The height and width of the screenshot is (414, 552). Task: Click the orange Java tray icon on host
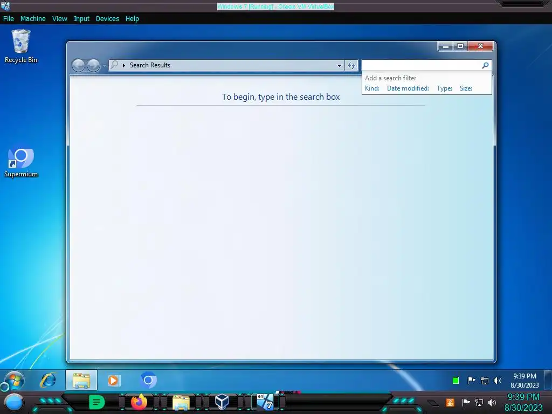click(450, 402)
